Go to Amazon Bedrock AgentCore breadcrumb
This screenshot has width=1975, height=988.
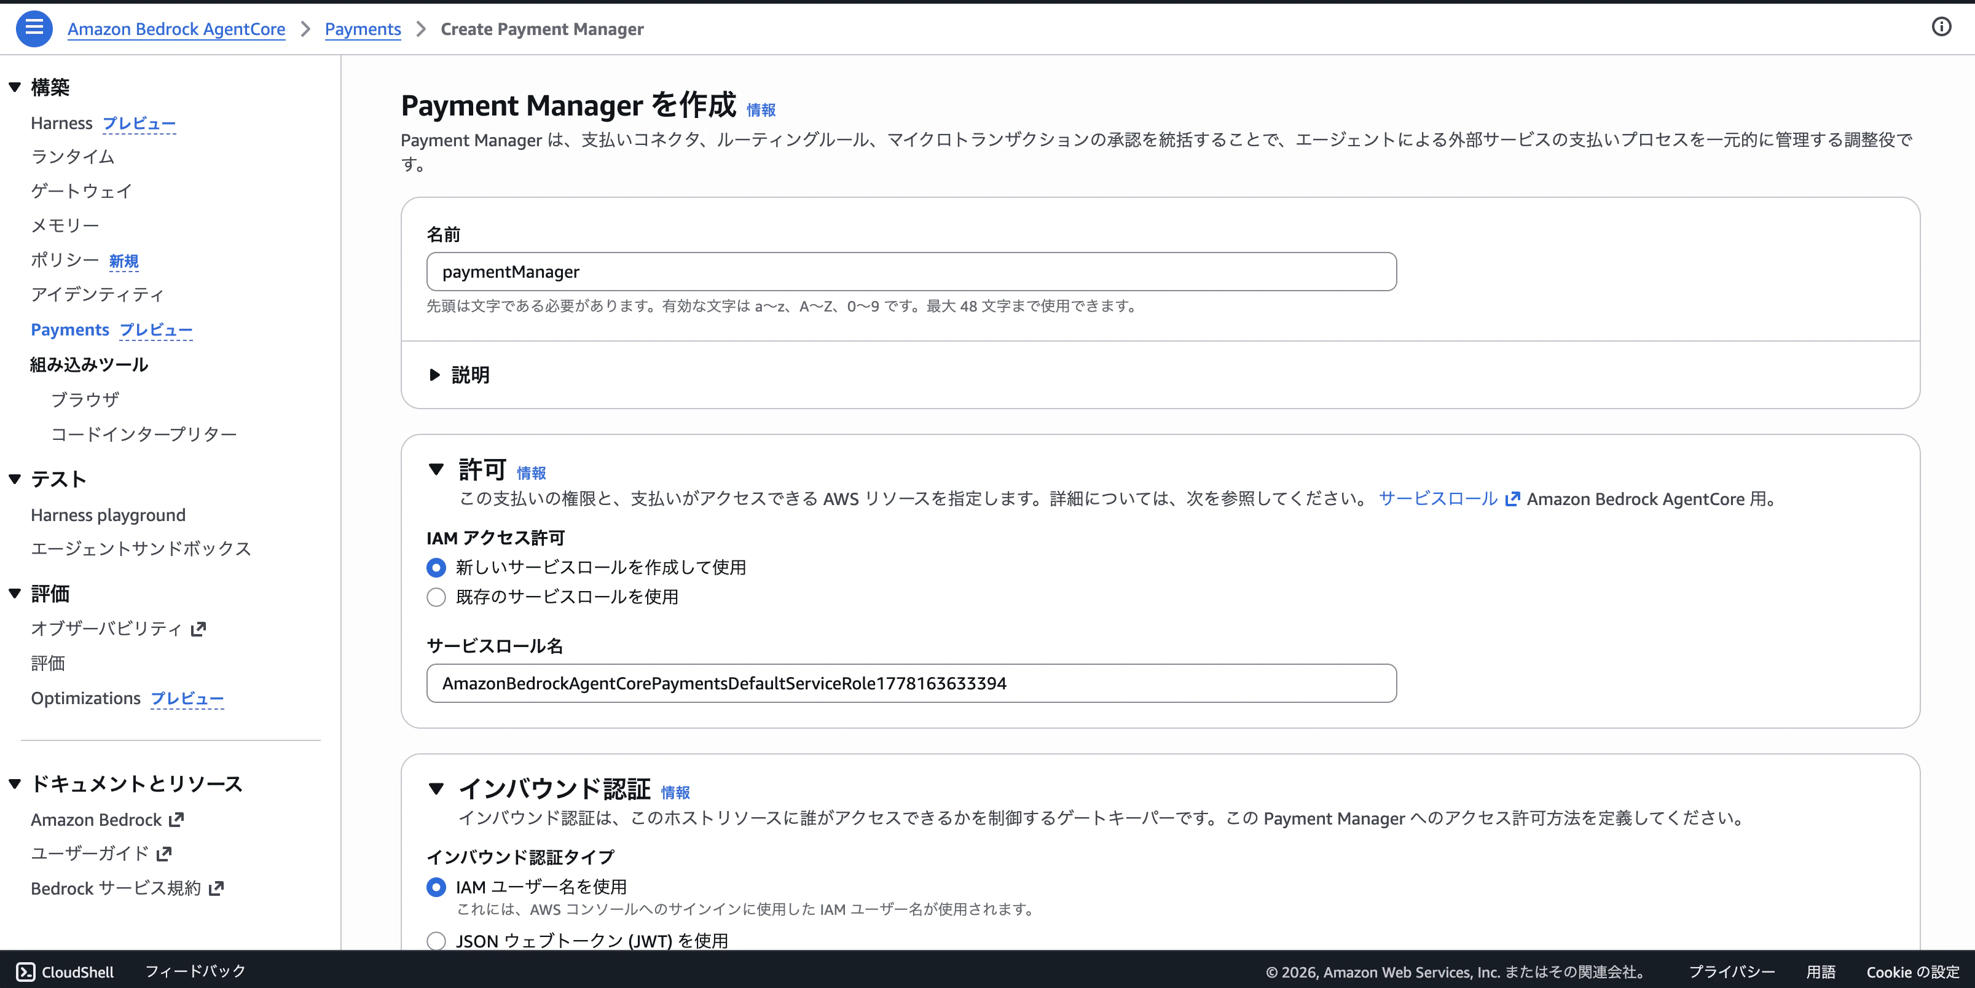click(176, 29)
